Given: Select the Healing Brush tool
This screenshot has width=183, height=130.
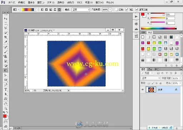Looking at the screenshot, I should point(6,47).
